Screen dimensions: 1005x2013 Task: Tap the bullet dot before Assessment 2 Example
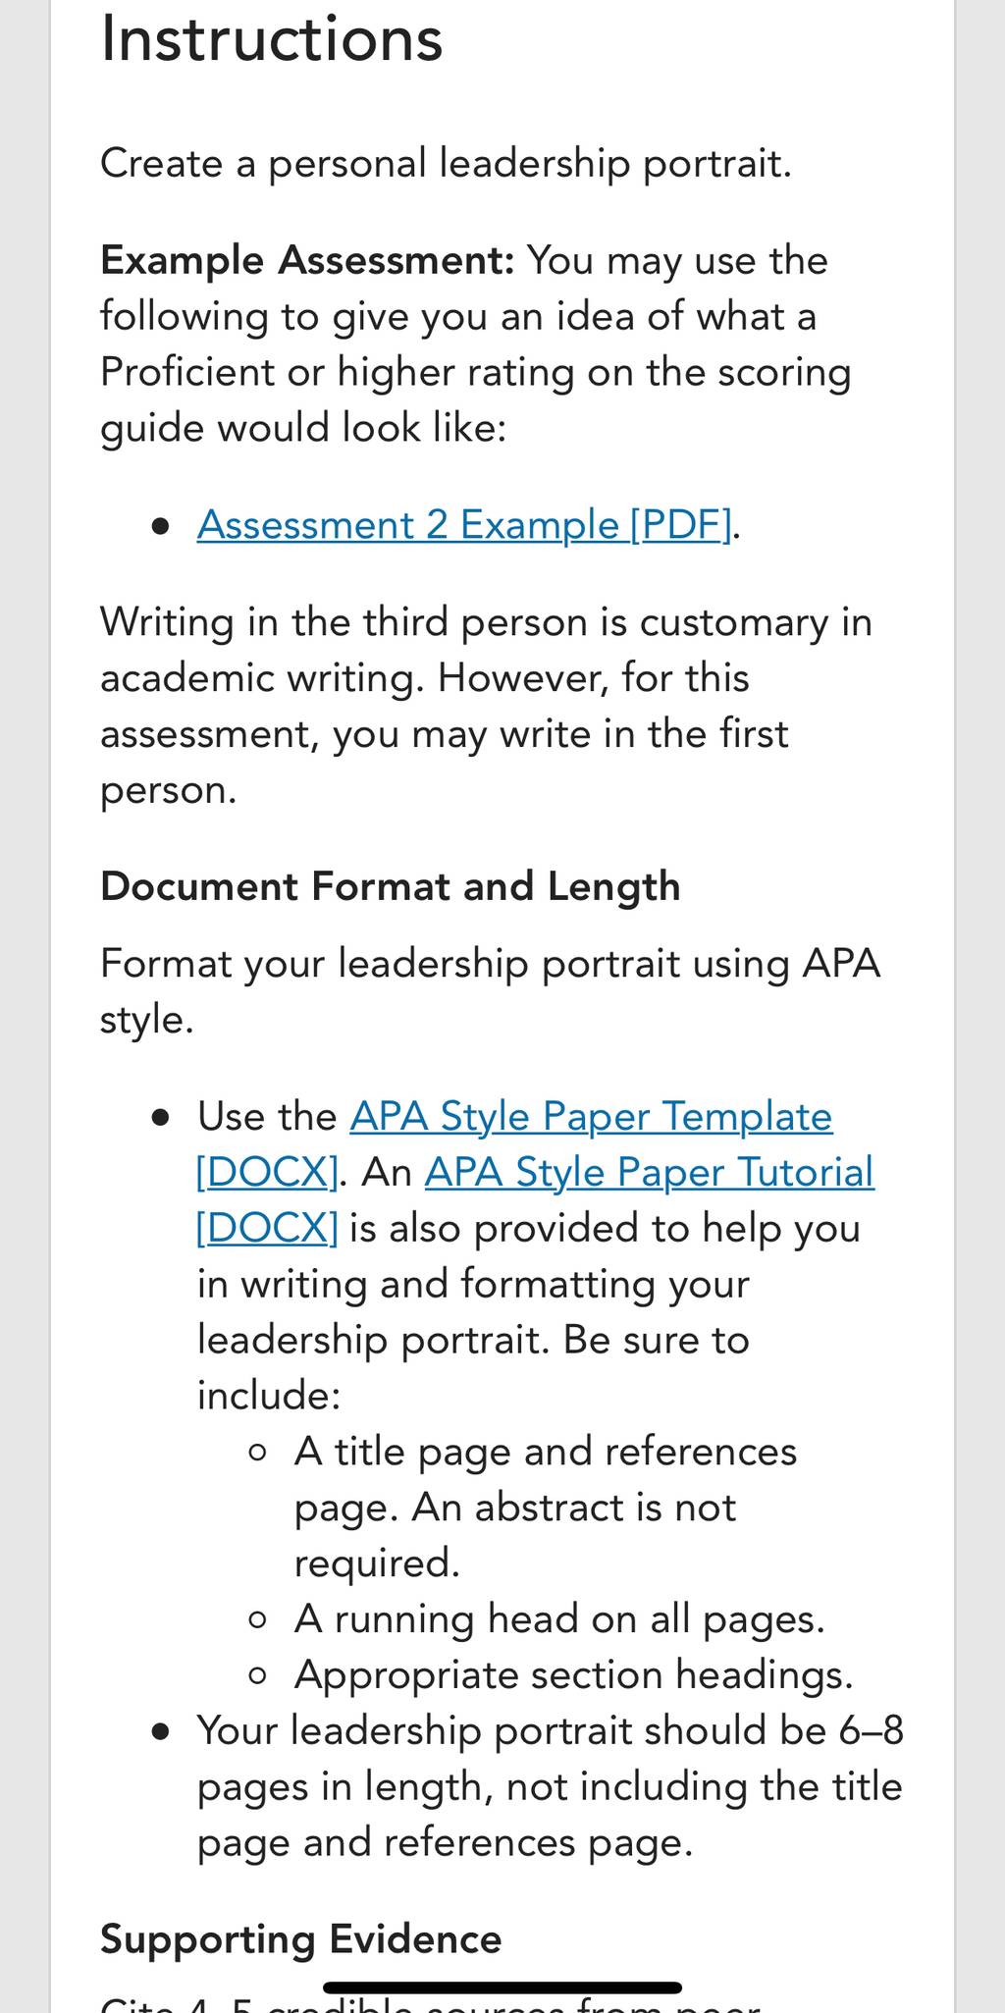(x=162, y=527)
